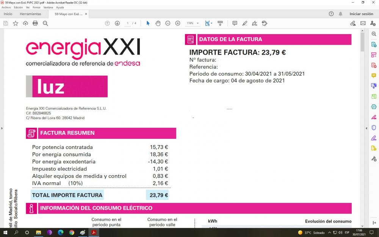Print the invoice with printer icon
This screenshot has height=237, width=379.
click(35, 23)
